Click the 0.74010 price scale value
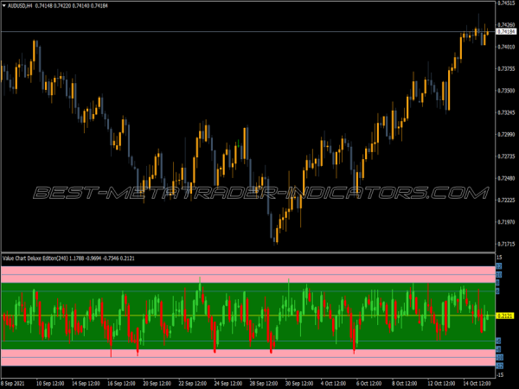This screenshot has width=519, height=389. pos(506,47)
